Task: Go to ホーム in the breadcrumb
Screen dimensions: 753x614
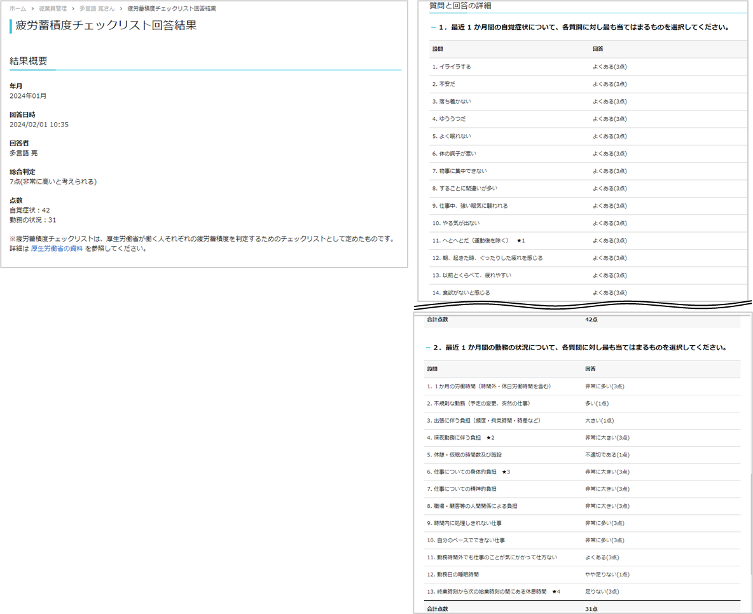Action: [x=18, y=9]
